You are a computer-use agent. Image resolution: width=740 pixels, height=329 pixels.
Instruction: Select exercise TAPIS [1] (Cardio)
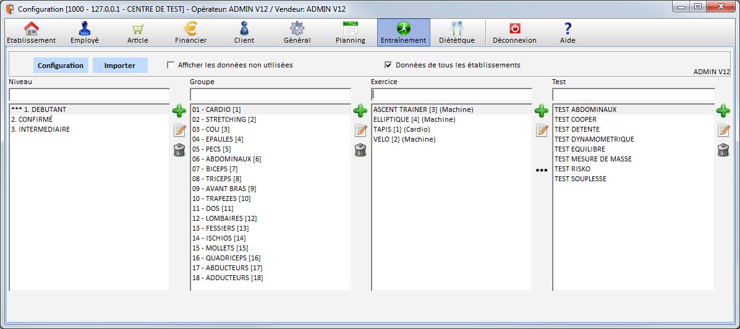452,129
